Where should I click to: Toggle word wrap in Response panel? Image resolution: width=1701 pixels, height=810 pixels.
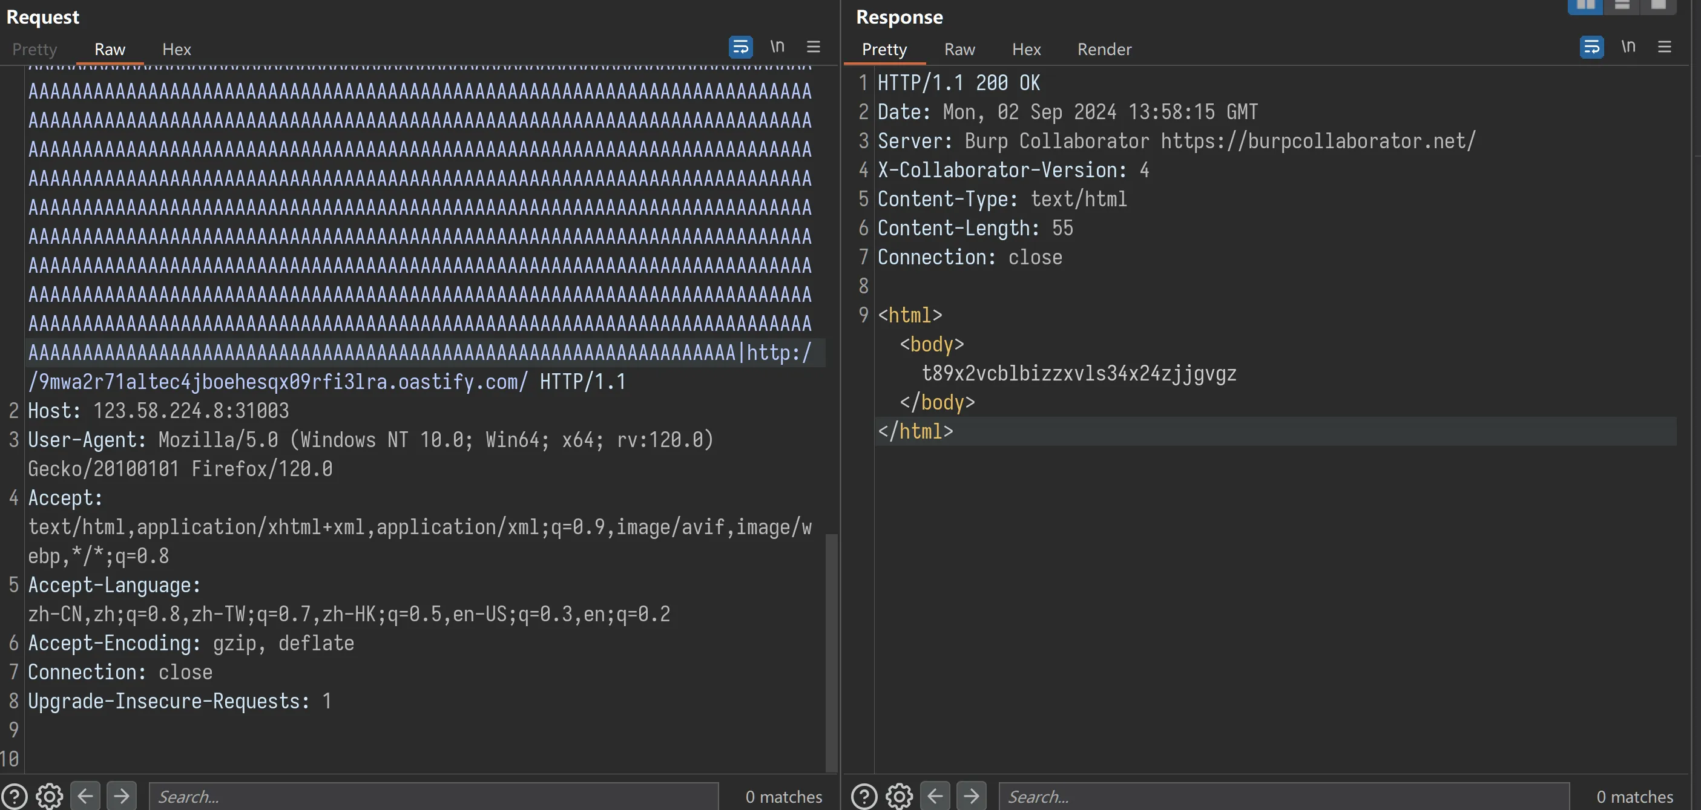1591,48
